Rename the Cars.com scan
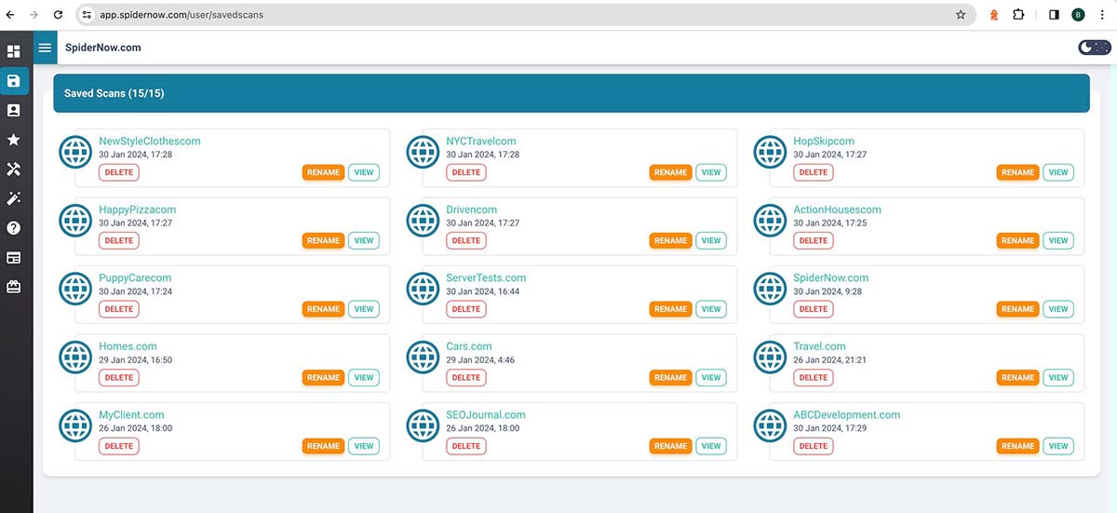 (670, 377)
